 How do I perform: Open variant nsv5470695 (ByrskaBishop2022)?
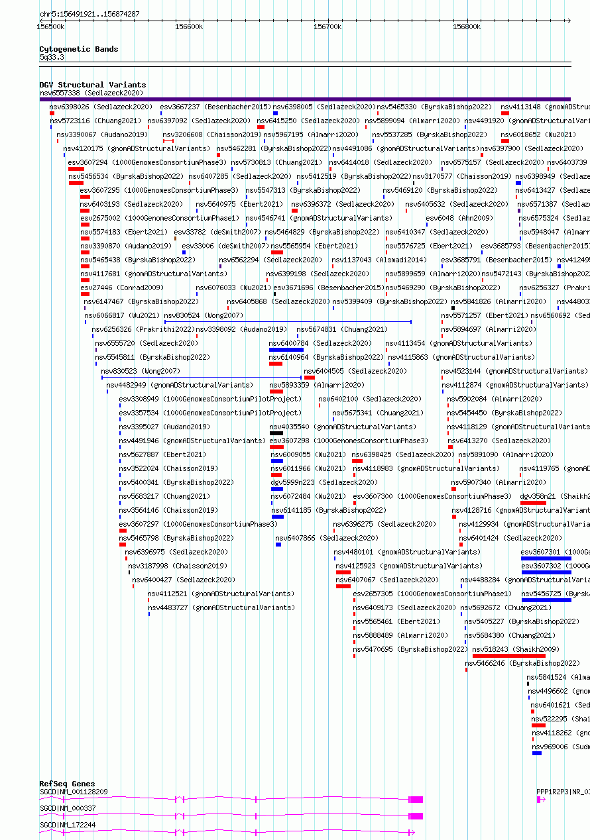[x=410, y=649]
